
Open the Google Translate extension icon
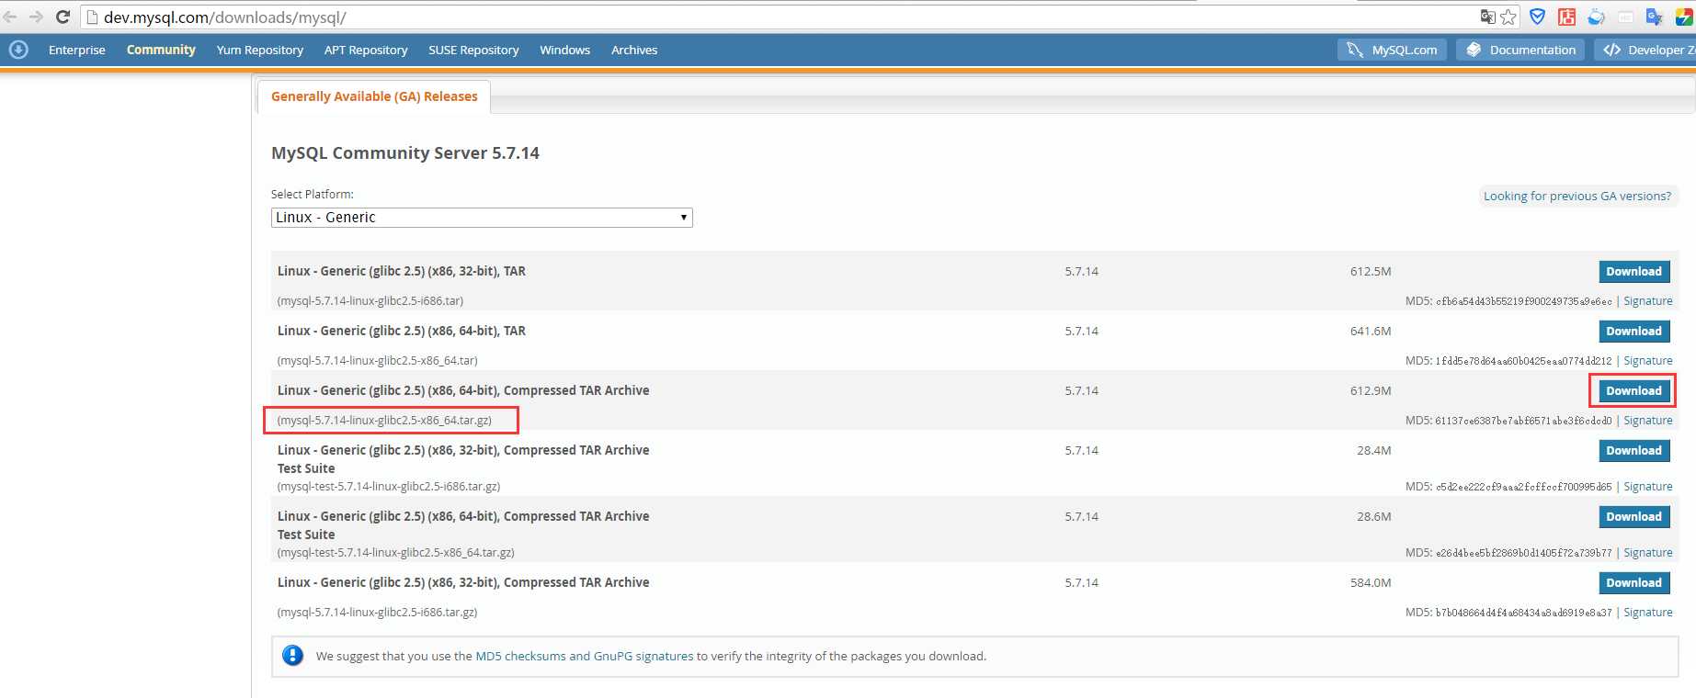[1654, 17]
